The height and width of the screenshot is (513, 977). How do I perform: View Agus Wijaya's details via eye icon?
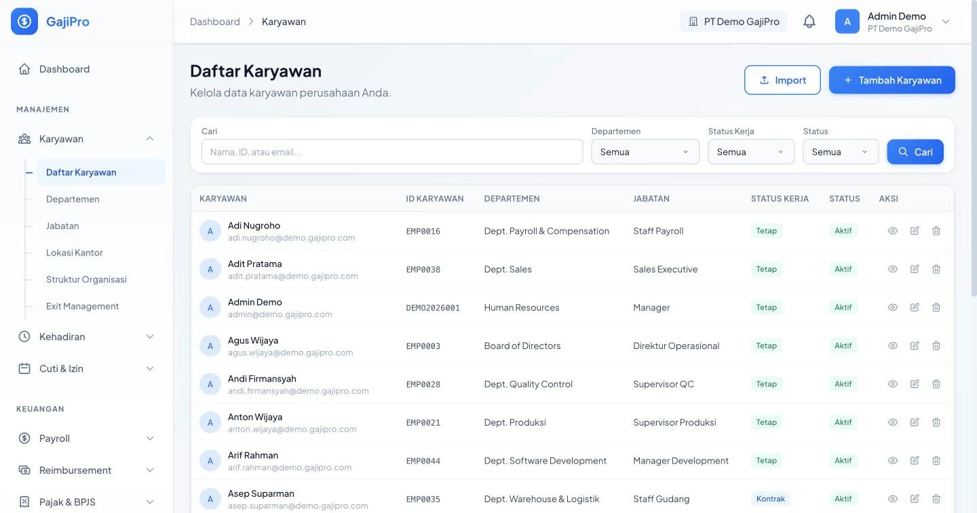893,346
